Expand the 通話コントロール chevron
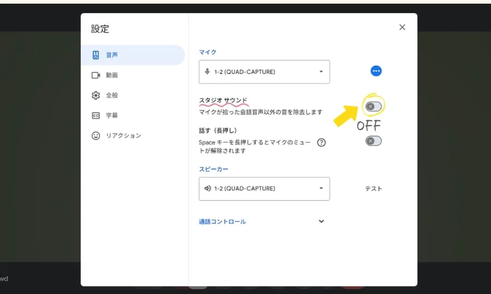This screenshot has height=294, width=491. 321,222
